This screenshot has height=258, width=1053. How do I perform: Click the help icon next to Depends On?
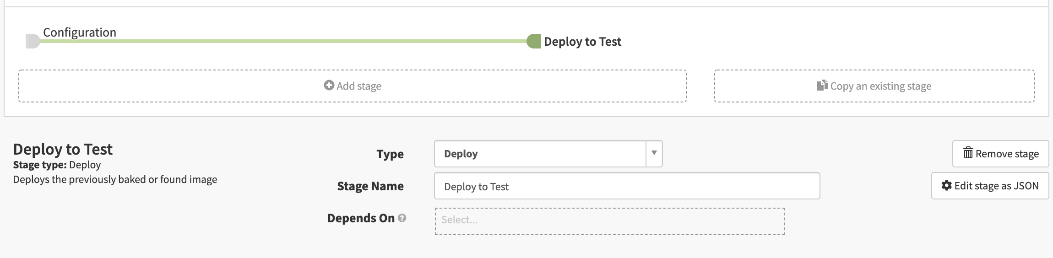tap(402, 218)
